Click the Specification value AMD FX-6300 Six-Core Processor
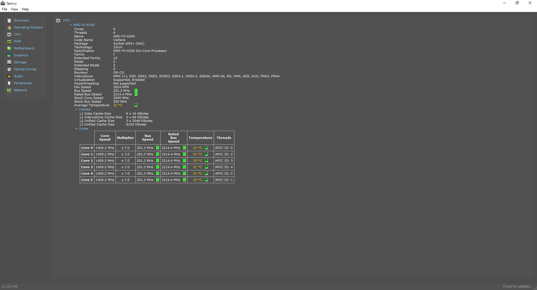This screenshot has width=537, height=290. point(140,51)
